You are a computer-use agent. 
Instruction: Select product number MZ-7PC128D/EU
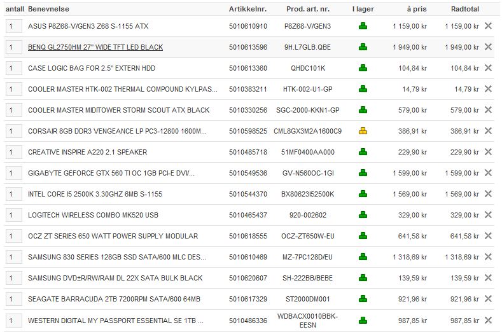point(308,257)
